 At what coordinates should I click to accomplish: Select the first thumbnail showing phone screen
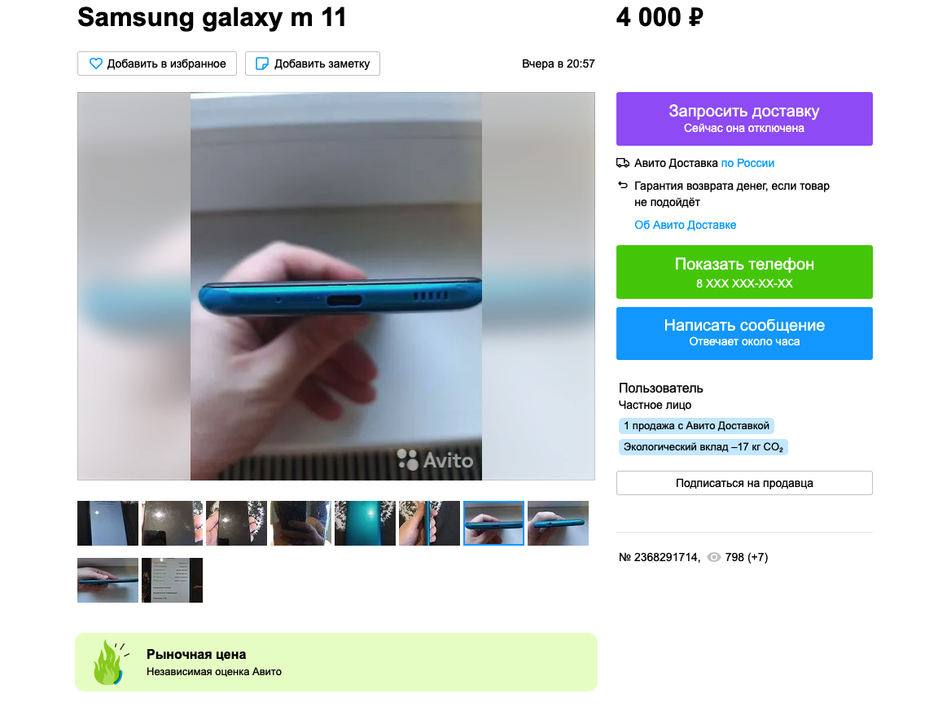[x=107, y=523]
